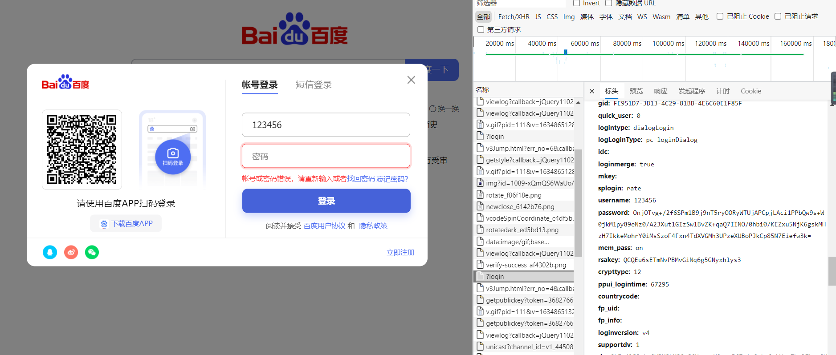This screenshot has width=836, height=355.
Task: Select the v3Jump.html?err_no=4 request
Action: pyautogui.click(x=524, y=288)
